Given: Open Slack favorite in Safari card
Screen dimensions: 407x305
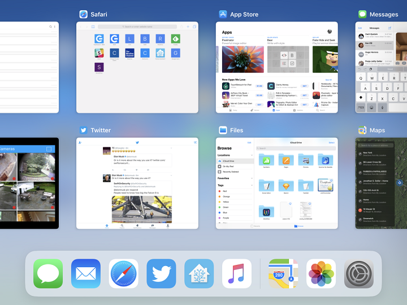Looking at the screenshot, I should 99,54.
